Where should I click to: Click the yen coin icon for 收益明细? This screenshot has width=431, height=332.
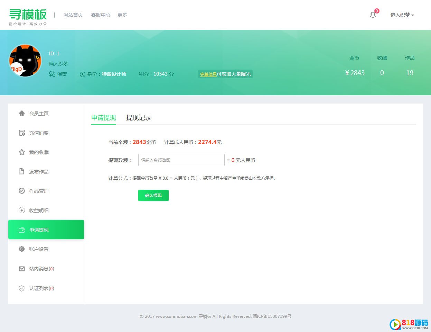tap(22, 210)
